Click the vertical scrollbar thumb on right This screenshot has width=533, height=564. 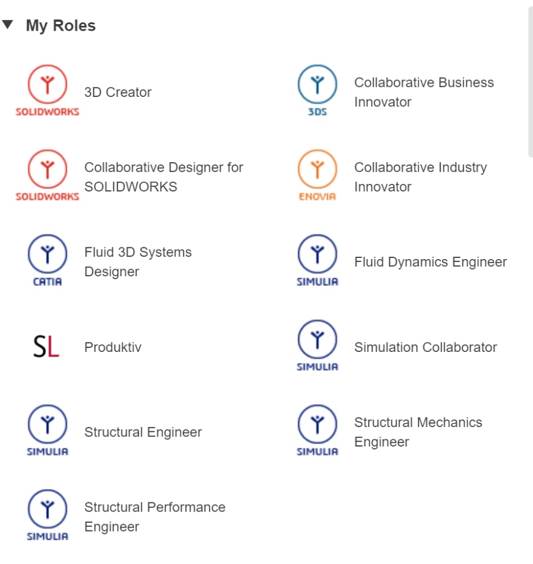tap(531, 82)
